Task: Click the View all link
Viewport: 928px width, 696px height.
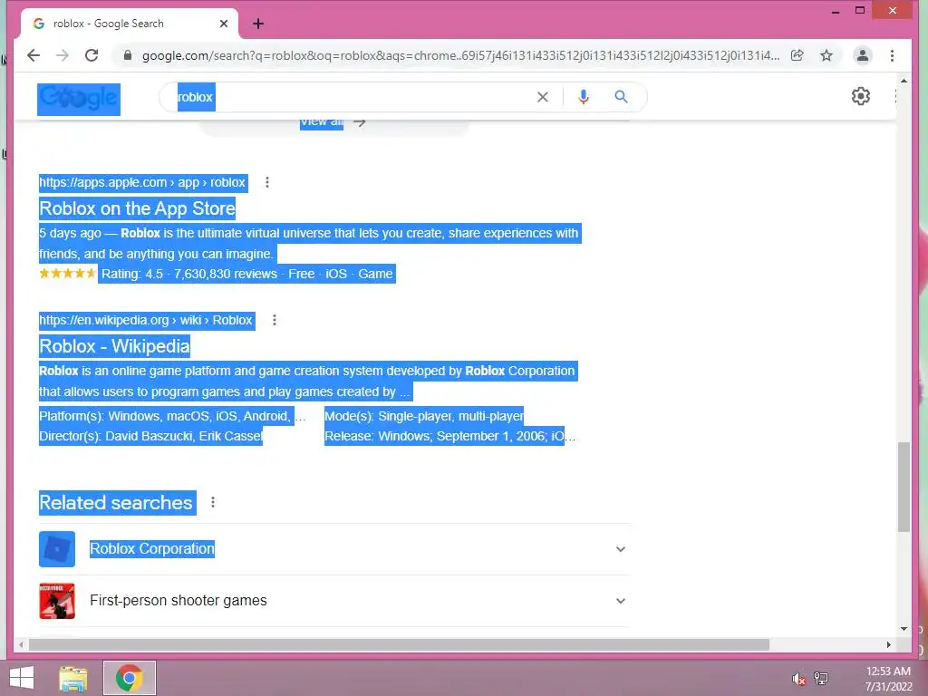Action: coord(322,123)
